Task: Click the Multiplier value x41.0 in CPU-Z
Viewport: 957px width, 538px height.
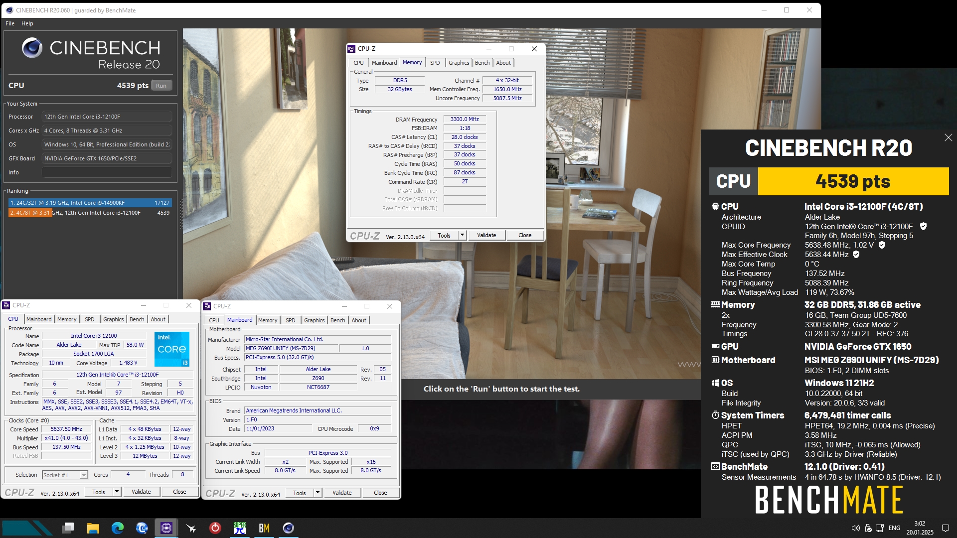Action: [66, 438]
